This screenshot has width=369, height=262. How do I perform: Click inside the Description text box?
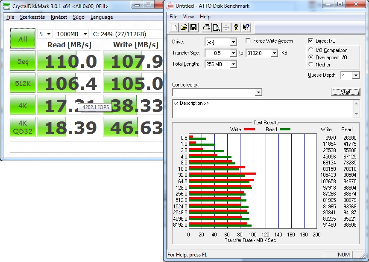[x=263, y=109]
